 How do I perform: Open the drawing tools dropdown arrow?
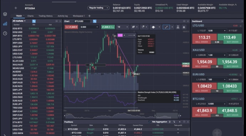(172, 27)
